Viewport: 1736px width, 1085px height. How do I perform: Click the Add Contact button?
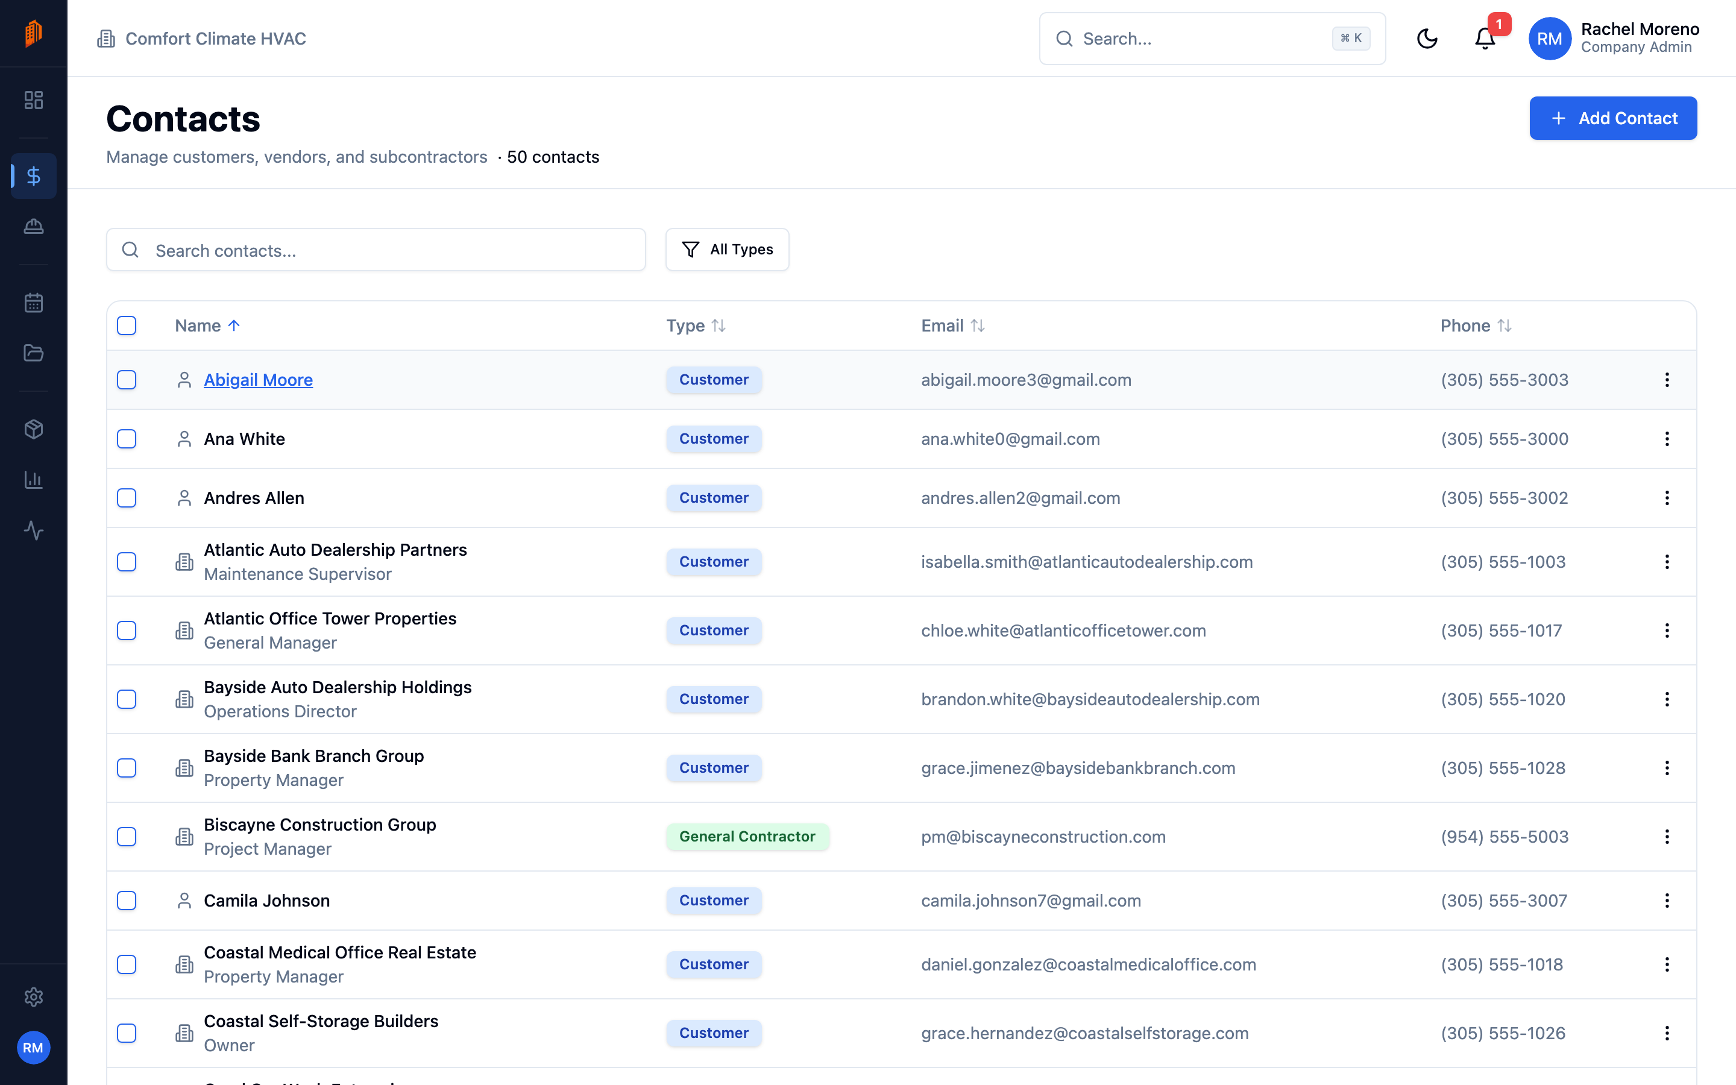click(1612, 118)
